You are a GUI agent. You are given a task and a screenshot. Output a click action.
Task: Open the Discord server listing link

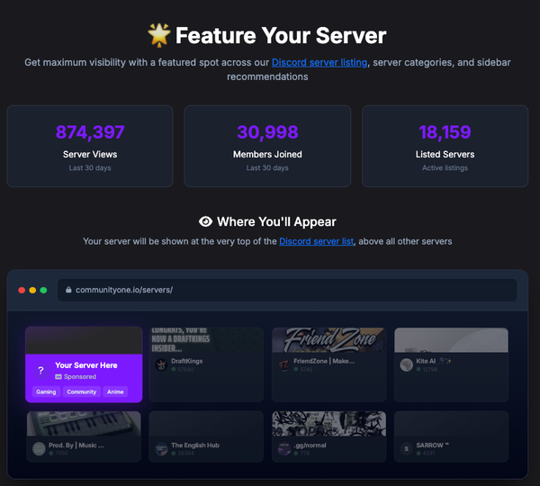coord(319,62)
